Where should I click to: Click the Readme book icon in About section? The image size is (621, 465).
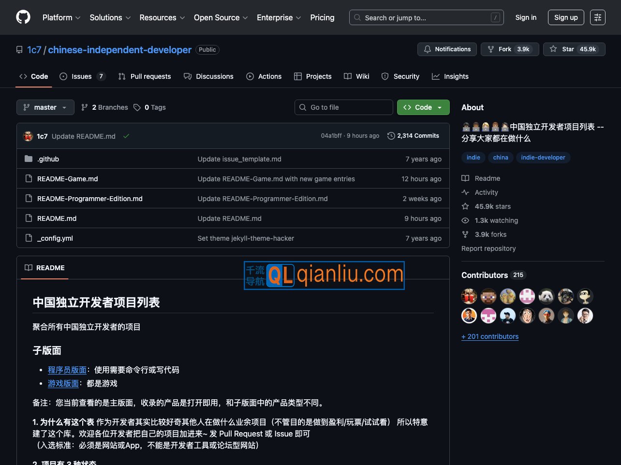(x=465, y=178)
